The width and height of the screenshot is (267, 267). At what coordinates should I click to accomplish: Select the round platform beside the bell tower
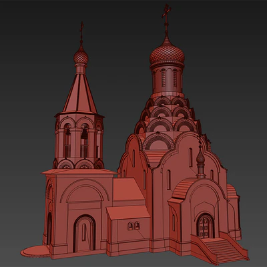[35, 251]
